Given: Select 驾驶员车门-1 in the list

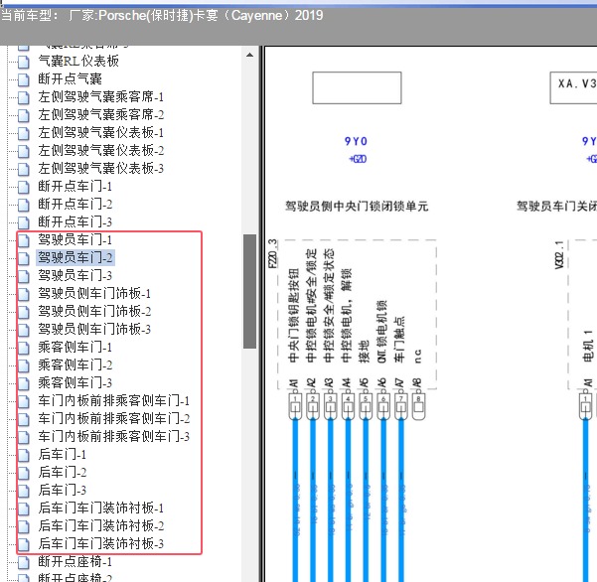Looking at the screenshot, I should 75,239.
